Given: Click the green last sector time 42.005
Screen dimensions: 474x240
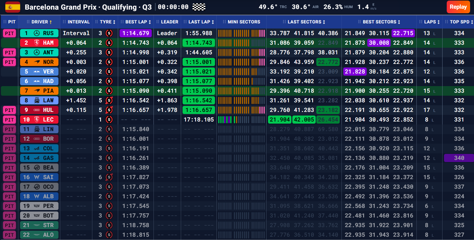Looking at the screenshot, I should [x=304, y=120].
